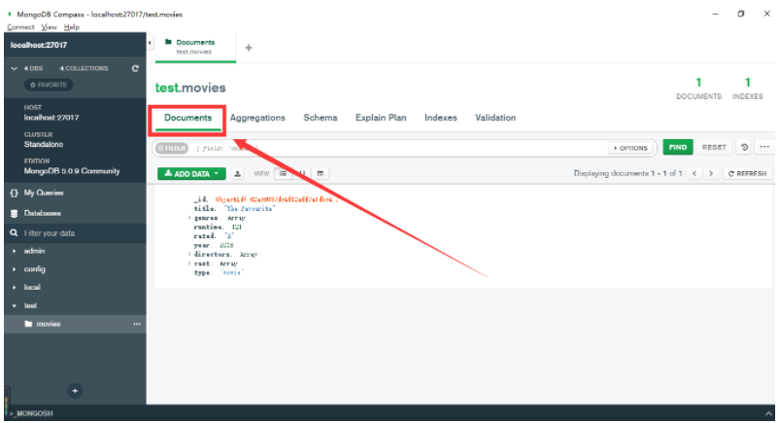Open the _MONGOSH shell bar
Image resolution: width=780 pixels, height=423 pixels.
(31, 413)
